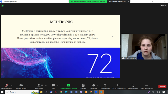Start sharing via Демонстрация экрана

click(69, 86)
